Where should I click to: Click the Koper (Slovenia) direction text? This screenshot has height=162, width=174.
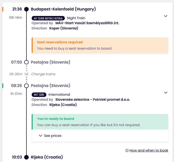(64, 28)
